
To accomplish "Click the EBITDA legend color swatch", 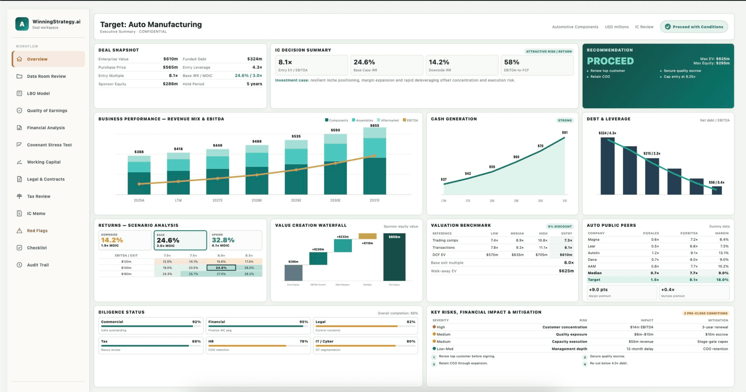I will pos(404,120).
